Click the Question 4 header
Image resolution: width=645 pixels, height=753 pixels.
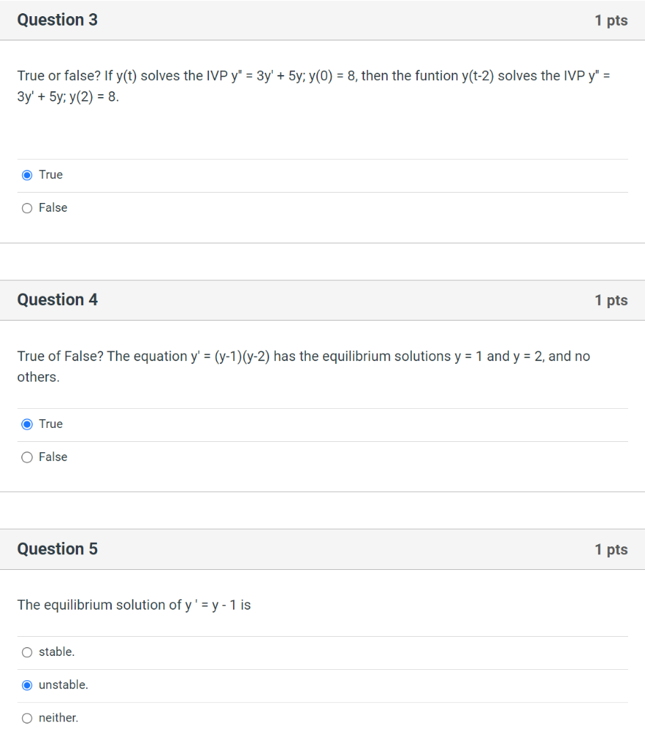click(x=57, y=300)
